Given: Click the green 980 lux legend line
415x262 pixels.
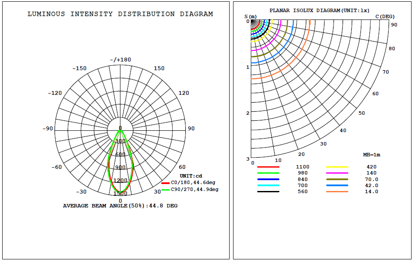Looking at the screenshot, I should tap(268, 173).
